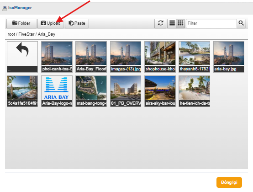Open FiveStar in breadcrumb path

tap(26, 34)
